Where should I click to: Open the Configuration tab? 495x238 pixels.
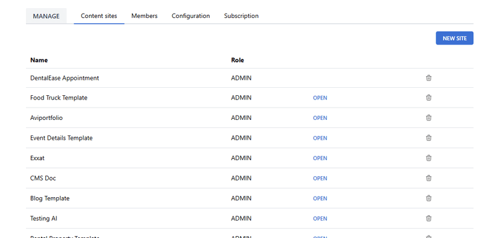coord(191,15)
